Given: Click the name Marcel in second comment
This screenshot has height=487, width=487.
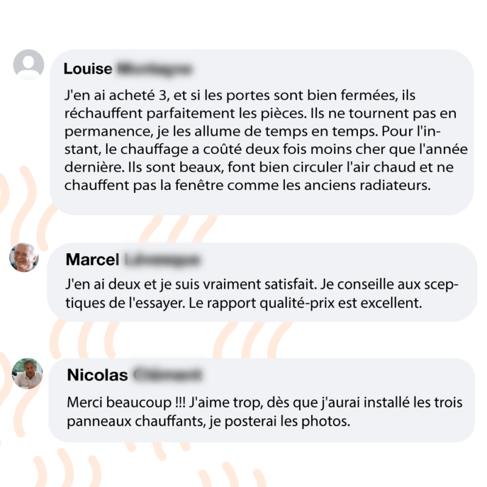Looking at the screenshot, I should point(93,259).
